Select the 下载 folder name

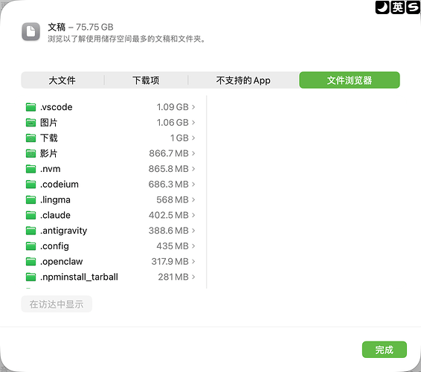click(x=48, y=138)
